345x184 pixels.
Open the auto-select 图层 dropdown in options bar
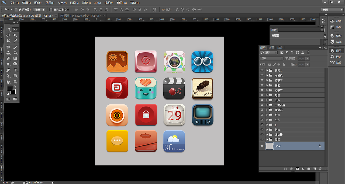coord(39,10)
